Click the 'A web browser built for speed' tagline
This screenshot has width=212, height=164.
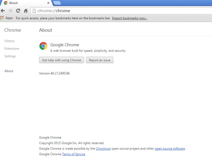tap(88, 50)
